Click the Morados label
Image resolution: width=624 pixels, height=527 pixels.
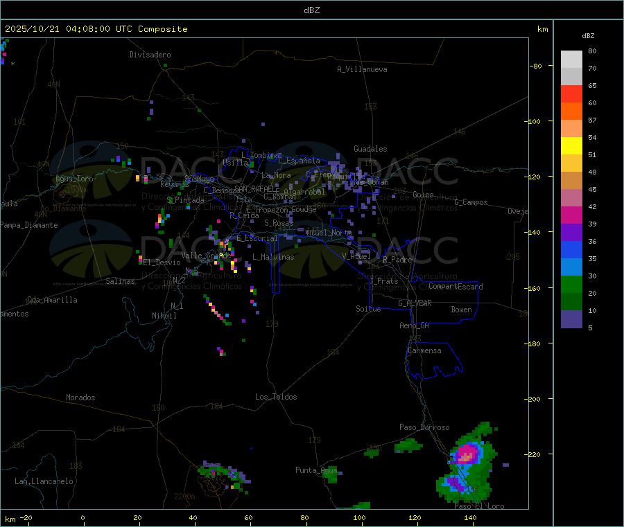81,398
